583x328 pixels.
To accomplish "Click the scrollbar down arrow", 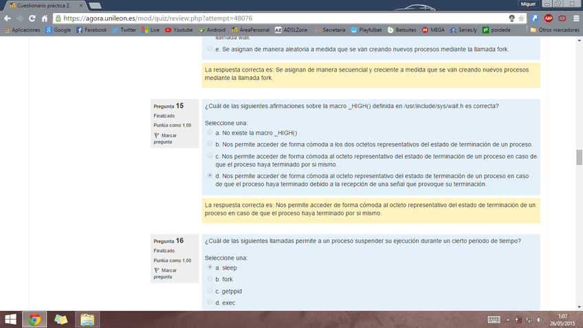I will click(580, 307).
